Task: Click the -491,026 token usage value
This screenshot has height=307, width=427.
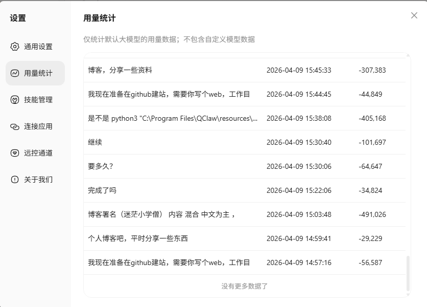Action: 372,214
